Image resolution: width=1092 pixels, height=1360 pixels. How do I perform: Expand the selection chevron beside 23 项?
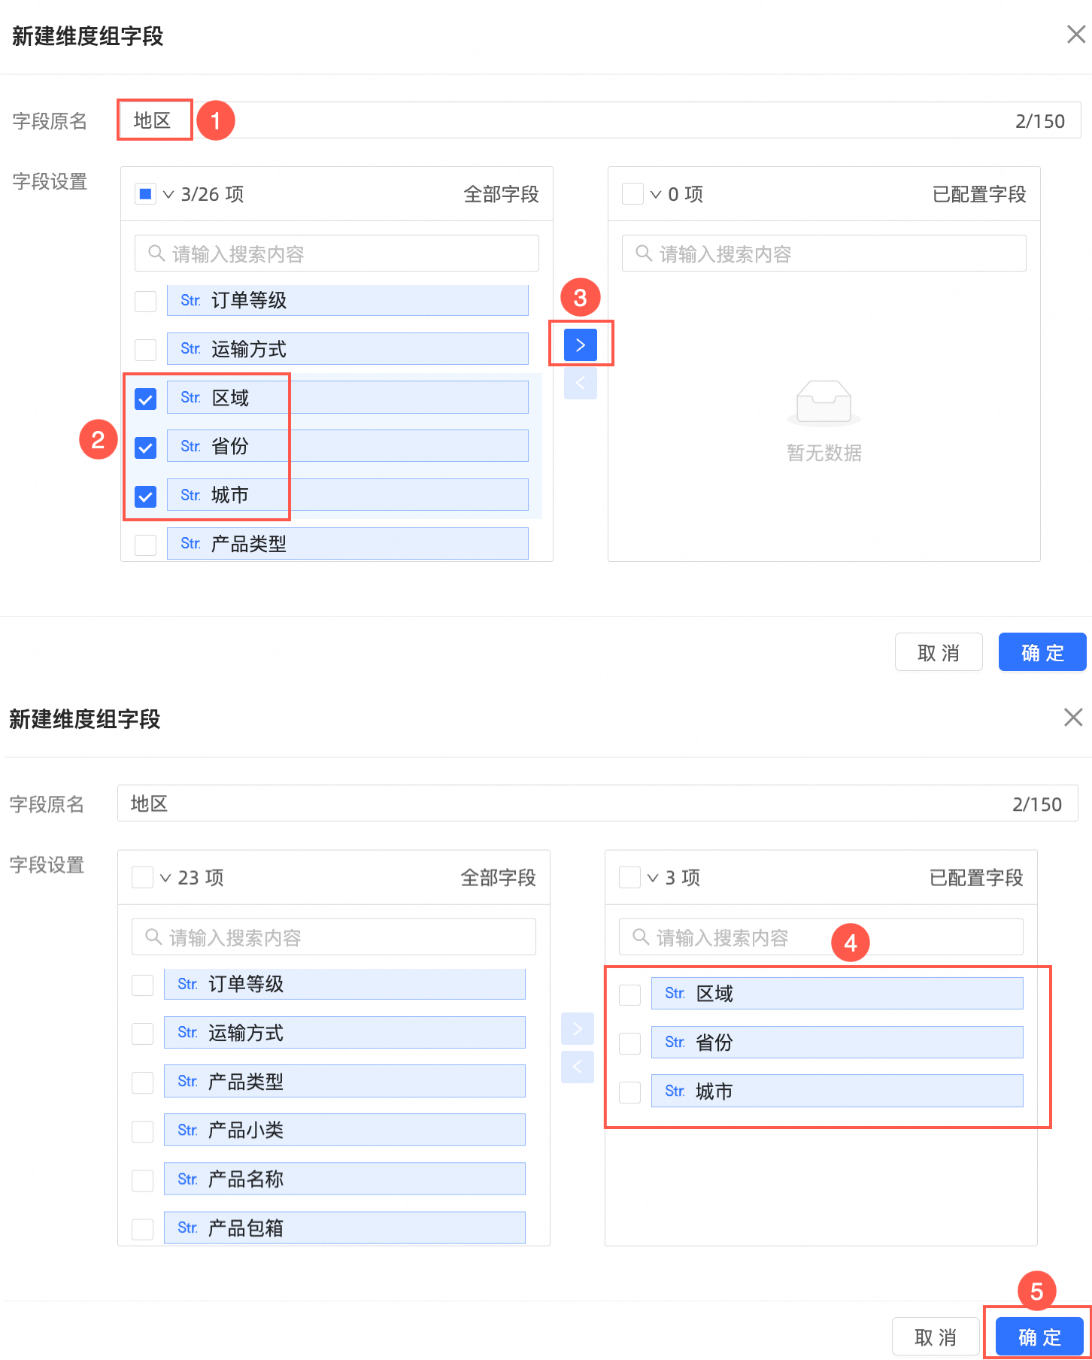(165, 878)
